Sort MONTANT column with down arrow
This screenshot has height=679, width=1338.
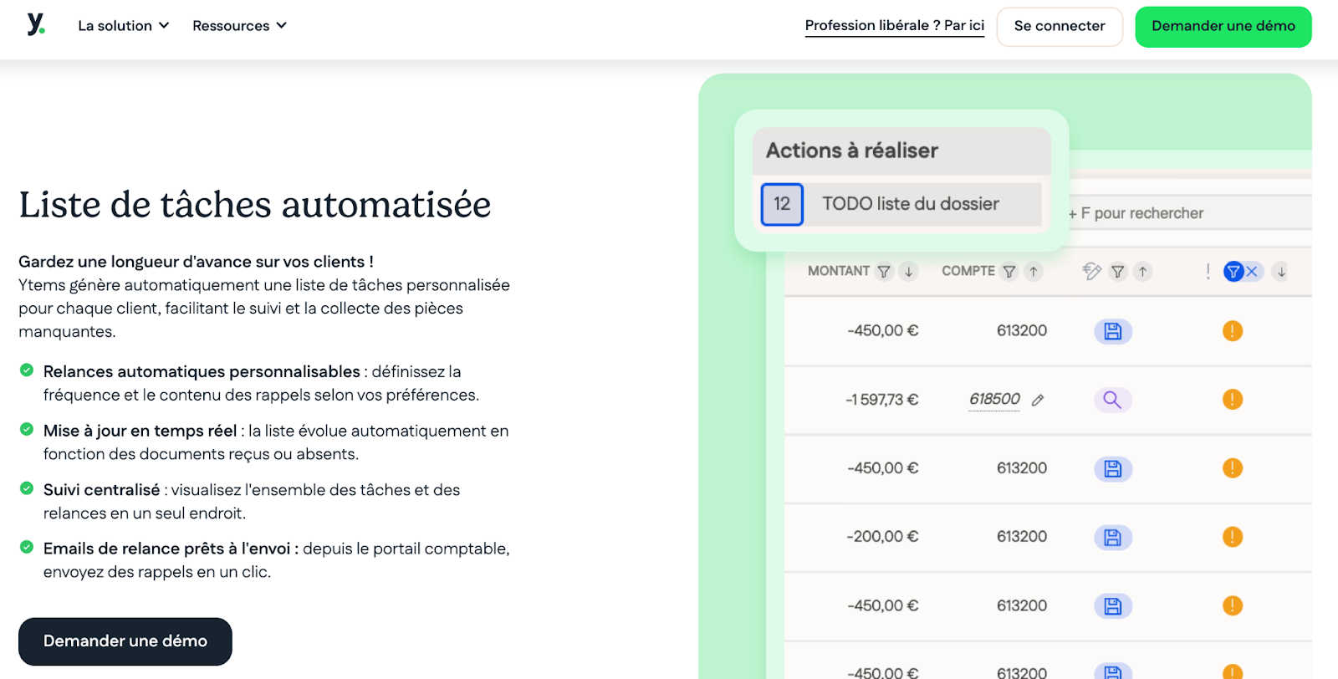[x=909, y=272]
